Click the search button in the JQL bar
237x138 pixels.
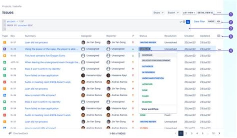tap(188, 22)
